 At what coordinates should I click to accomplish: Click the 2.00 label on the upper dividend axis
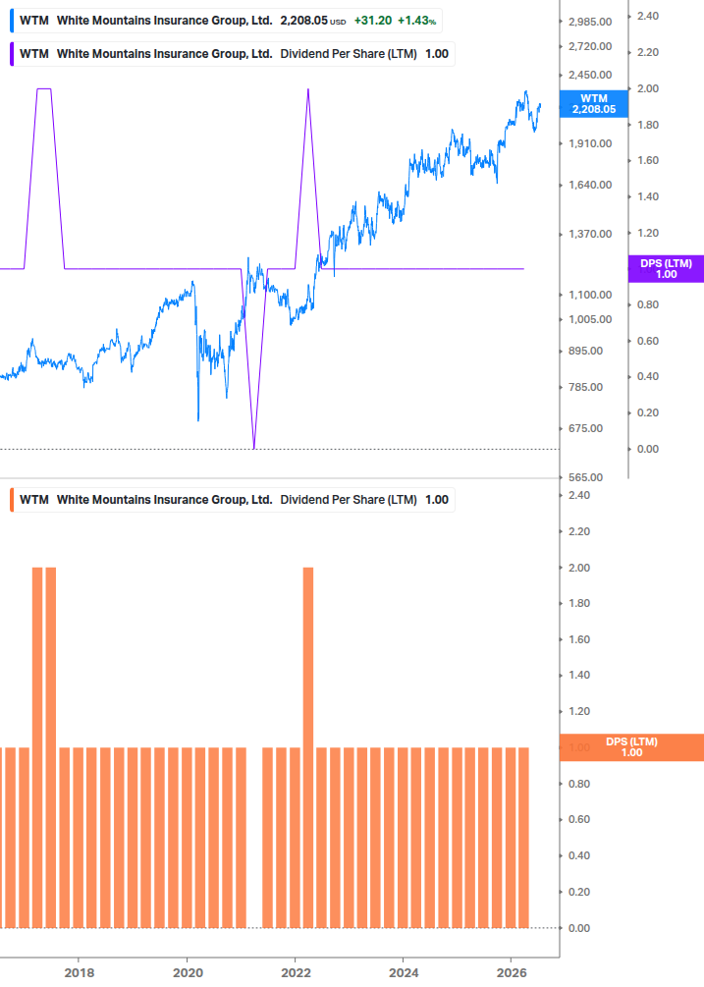648,88
